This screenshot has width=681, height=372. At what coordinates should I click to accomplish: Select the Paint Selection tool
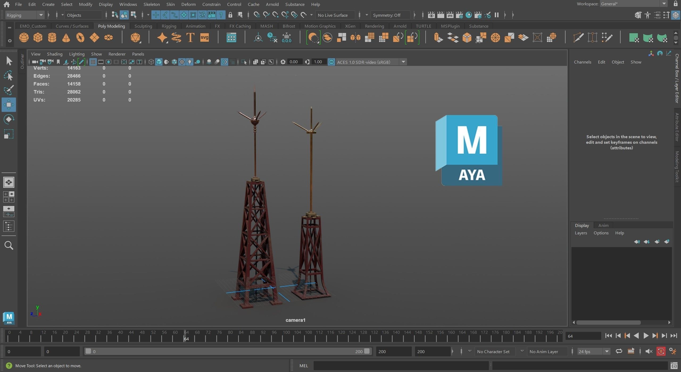click(9, 90)
